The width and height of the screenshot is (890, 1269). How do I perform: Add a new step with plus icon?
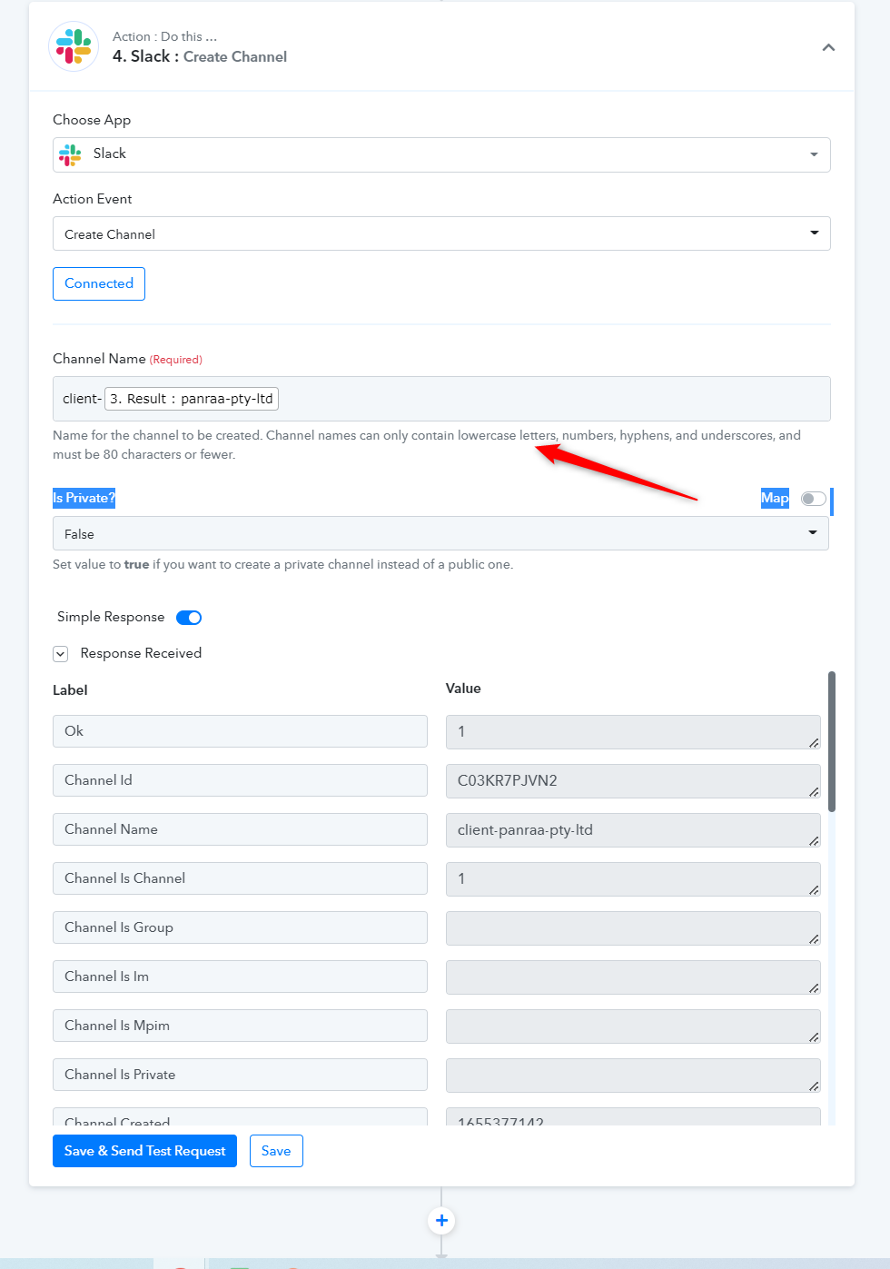pos(441,1220)
